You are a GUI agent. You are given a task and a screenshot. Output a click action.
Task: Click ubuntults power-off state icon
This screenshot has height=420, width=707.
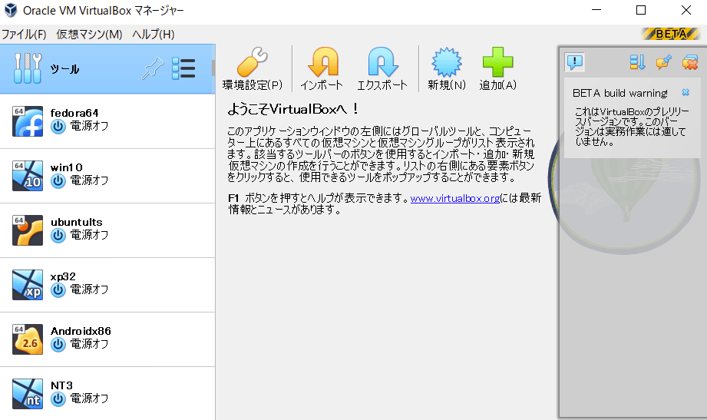click(x=58, y=236)
